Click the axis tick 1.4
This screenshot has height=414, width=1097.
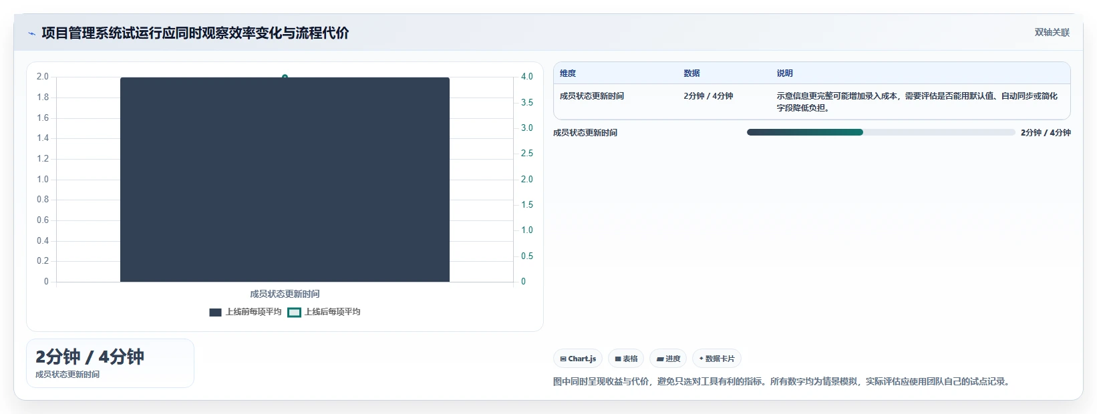coord(43,138)
